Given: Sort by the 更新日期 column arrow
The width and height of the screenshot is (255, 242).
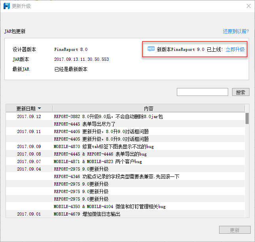Looking at the screenshot, I should [39, 108].
